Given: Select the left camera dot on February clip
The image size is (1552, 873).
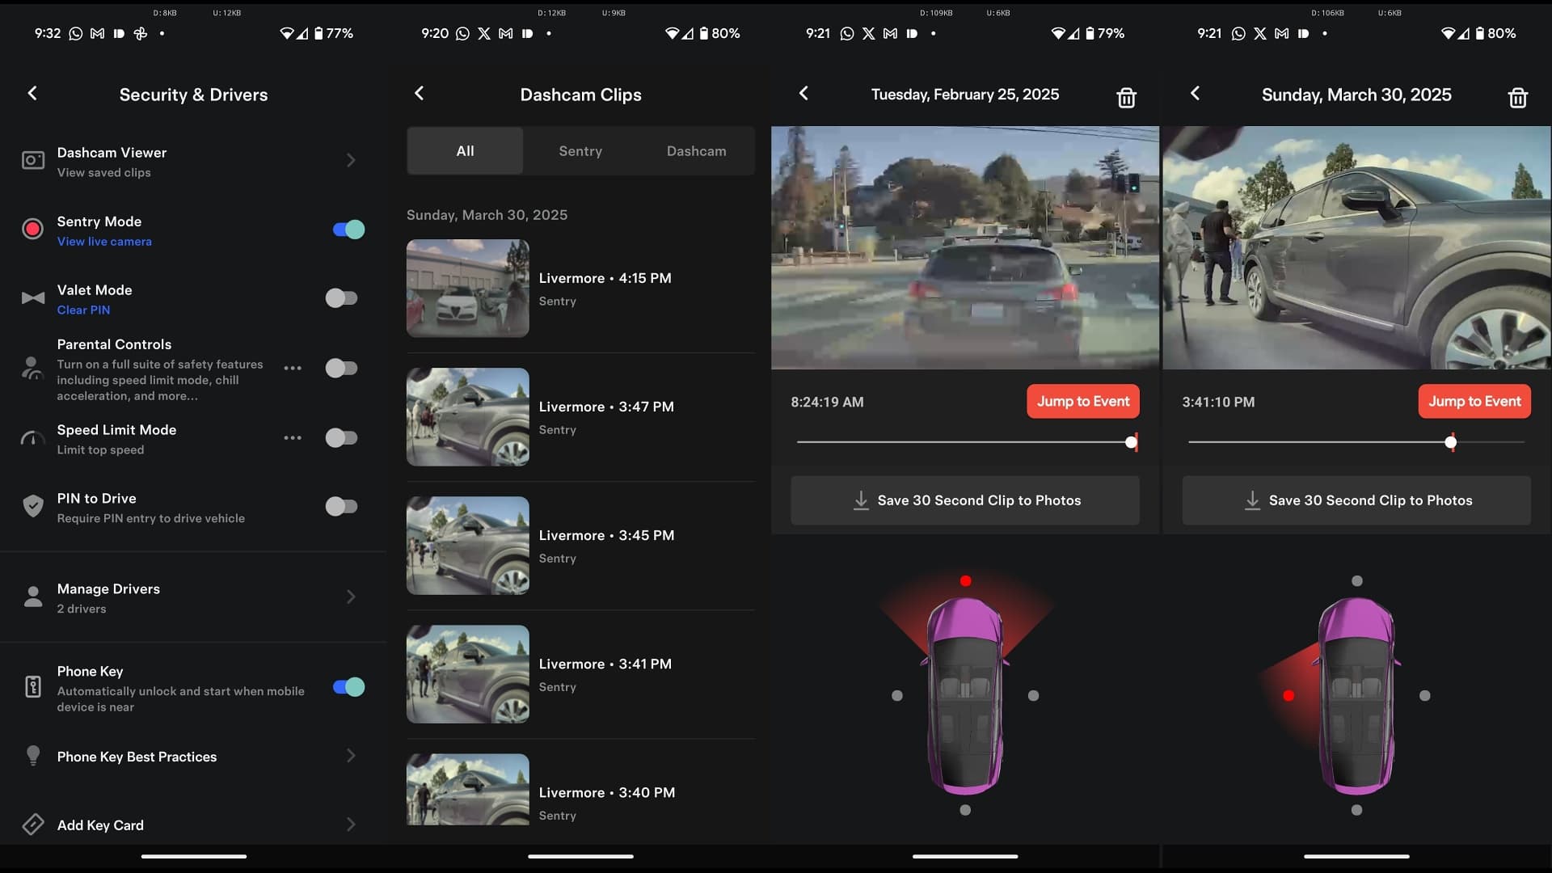Looking at the screenshot, I should coord(896,696).
